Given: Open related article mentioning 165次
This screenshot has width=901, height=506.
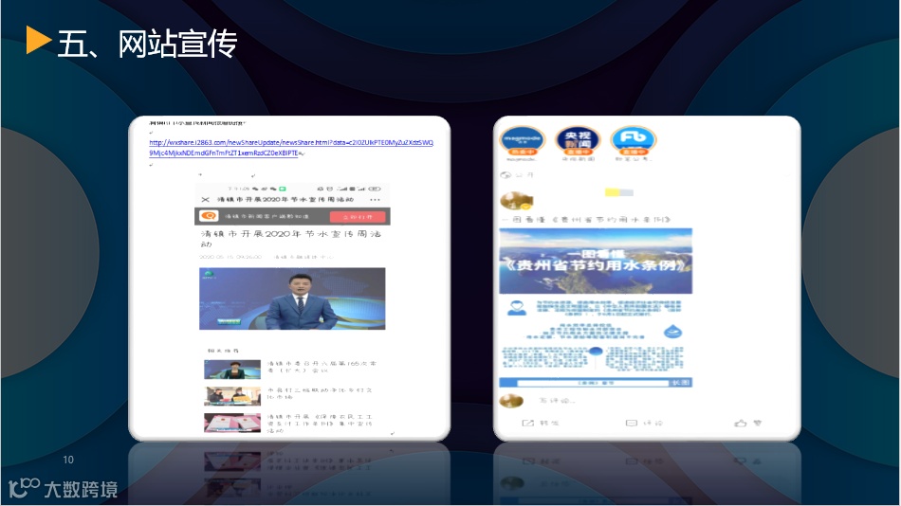Looking at the screenshot, I should pyautogui.click(x=322, y=367).
